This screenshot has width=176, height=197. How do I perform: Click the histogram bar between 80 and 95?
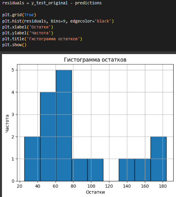click(x=80, y=170)
